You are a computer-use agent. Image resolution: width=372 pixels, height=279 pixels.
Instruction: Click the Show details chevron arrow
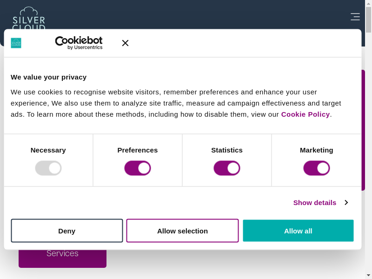point(346,203)
